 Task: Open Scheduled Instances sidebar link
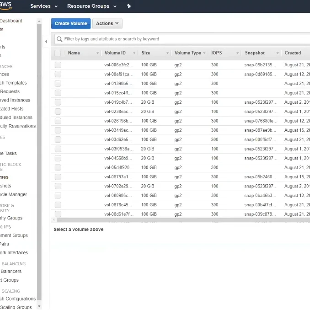pyautogui.click(x=16, y=118)
